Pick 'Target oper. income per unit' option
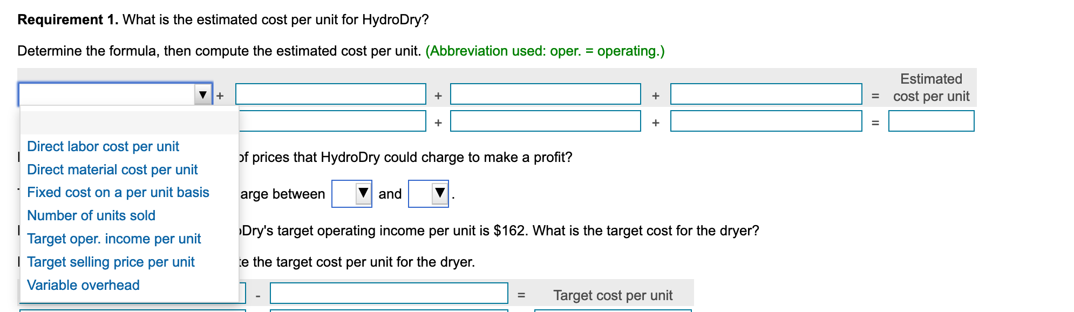 (x=114, y=239)
